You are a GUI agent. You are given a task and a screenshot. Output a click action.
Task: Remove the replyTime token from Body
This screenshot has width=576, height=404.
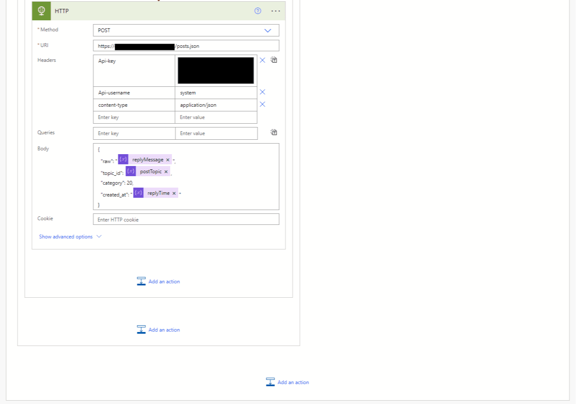(x=174, y=194)
